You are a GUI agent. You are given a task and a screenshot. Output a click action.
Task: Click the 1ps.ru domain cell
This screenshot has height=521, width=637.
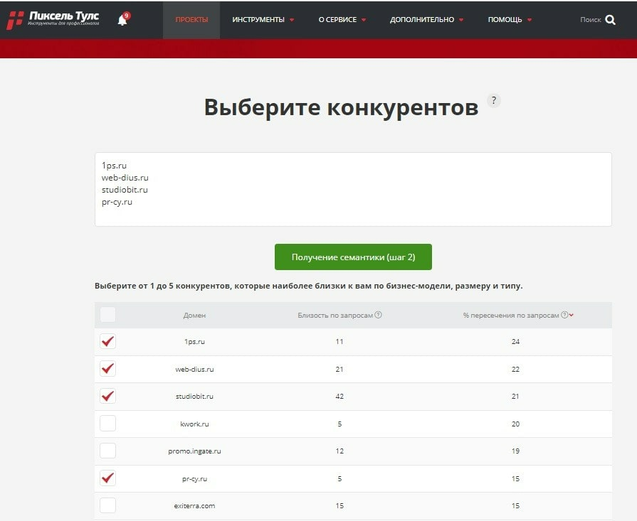coord(194,342)
